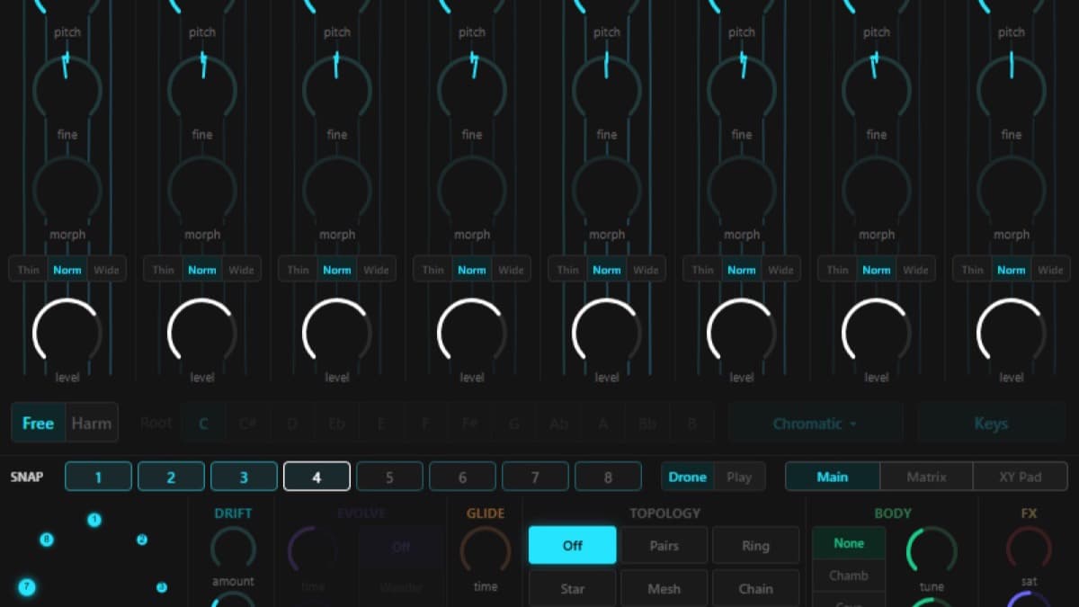Choose Wide in the eighth column
1079x607 pixels.
[x=1050, y=270]
